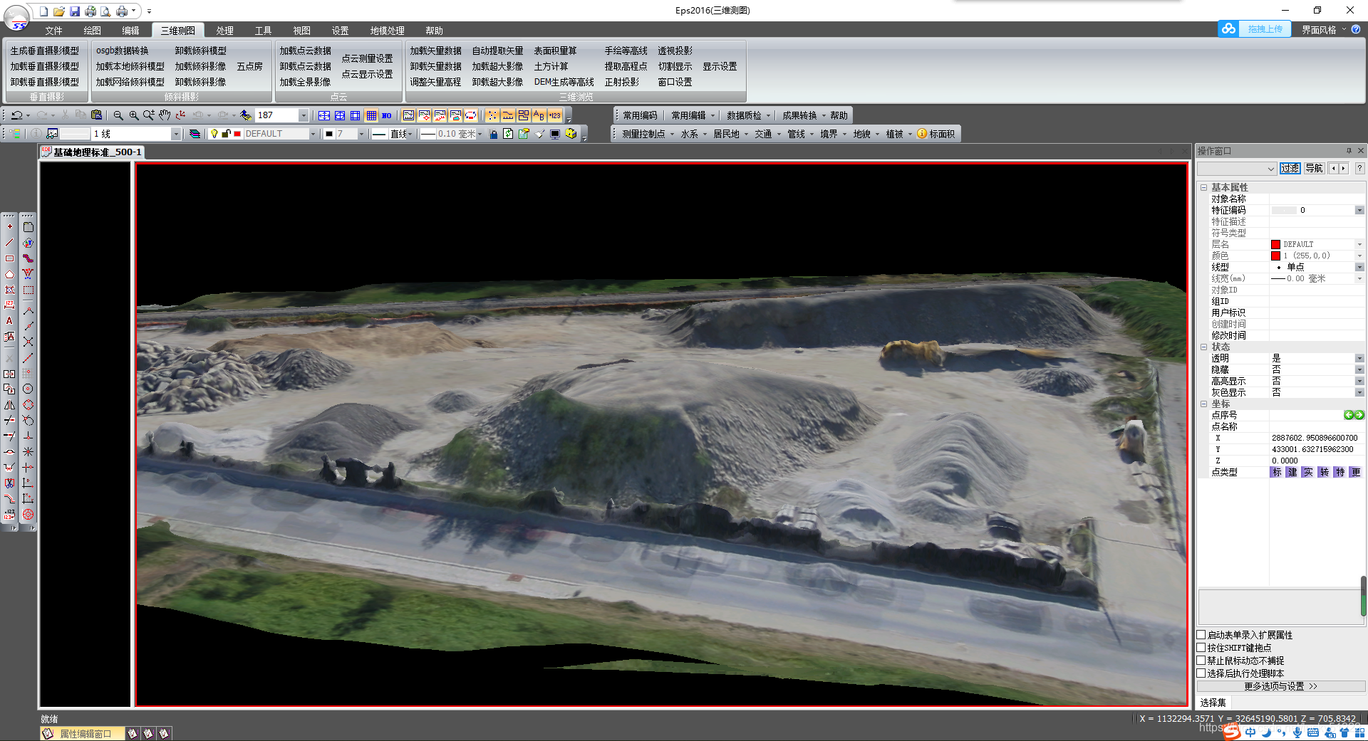The height and width of the screenshot is (741, 1368).
Task: Click the +123 numbering icon
Action: click(554, 115)
